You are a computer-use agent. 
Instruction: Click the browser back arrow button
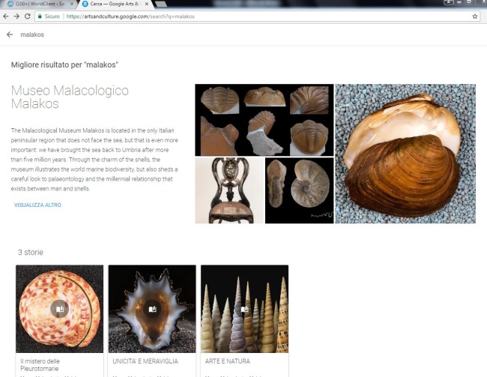[5, 16]
